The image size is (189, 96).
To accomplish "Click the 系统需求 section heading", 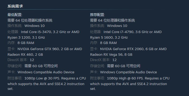I will tap(15, 6).
